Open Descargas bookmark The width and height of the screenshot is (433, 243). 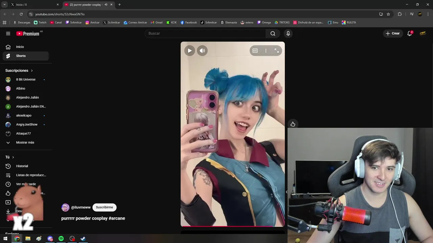pos(22,23)
